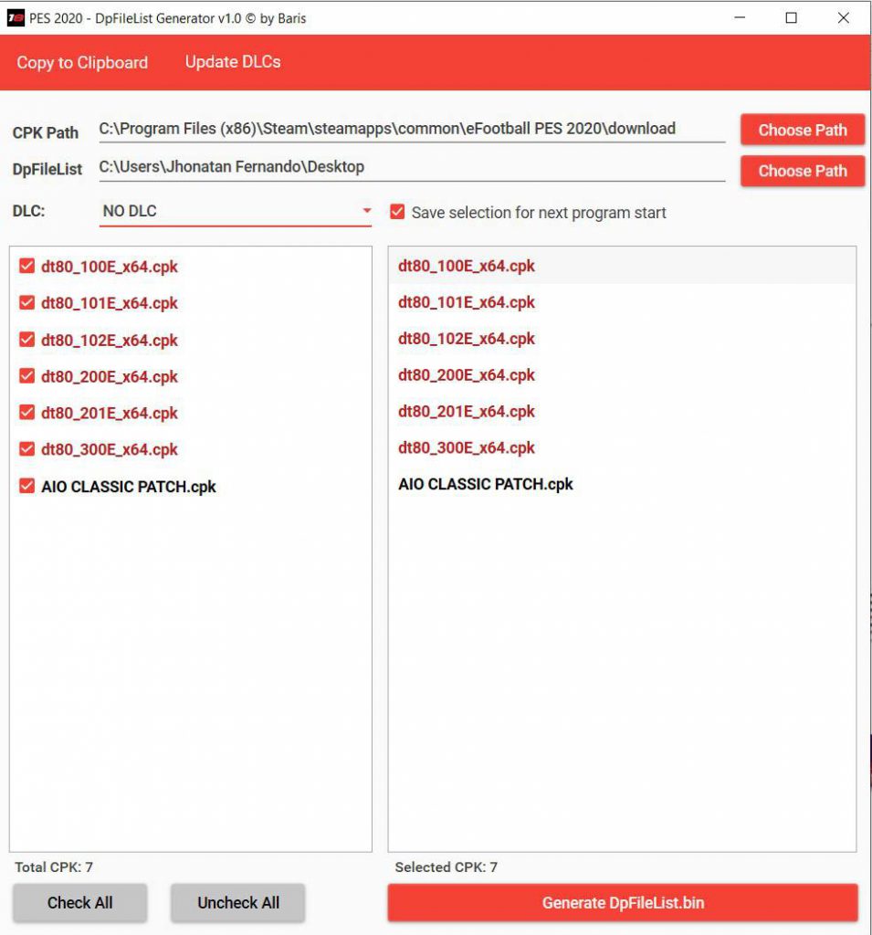The width and height of the screenshot is (872, 935).
Task: Choose Path for DpFileList output
Action: [802, 171]
